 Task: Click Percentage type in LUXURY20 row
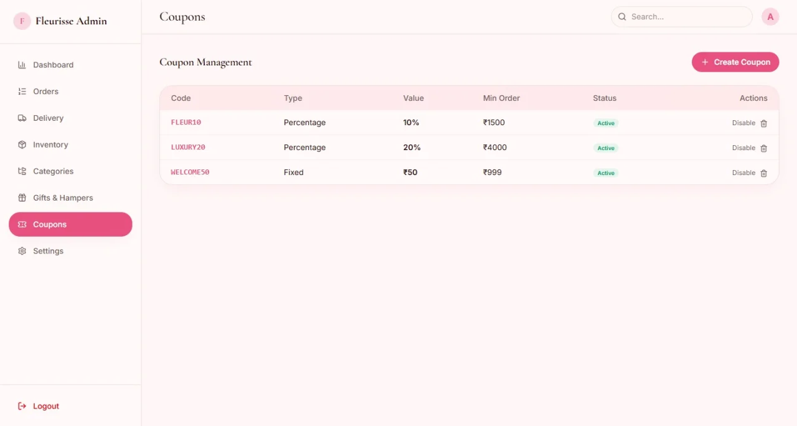click(x=304, y=148)
